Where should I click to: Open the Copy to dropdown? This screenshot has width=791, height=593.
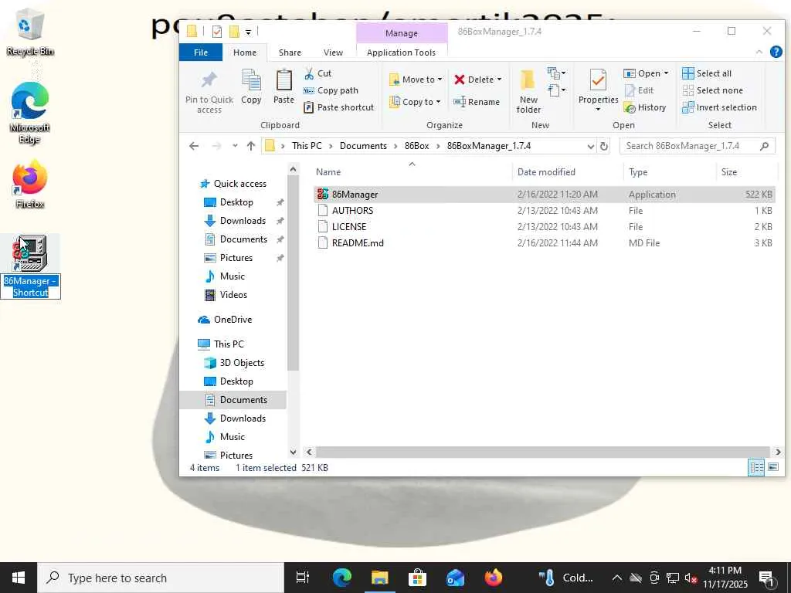[x=415, y=102]
